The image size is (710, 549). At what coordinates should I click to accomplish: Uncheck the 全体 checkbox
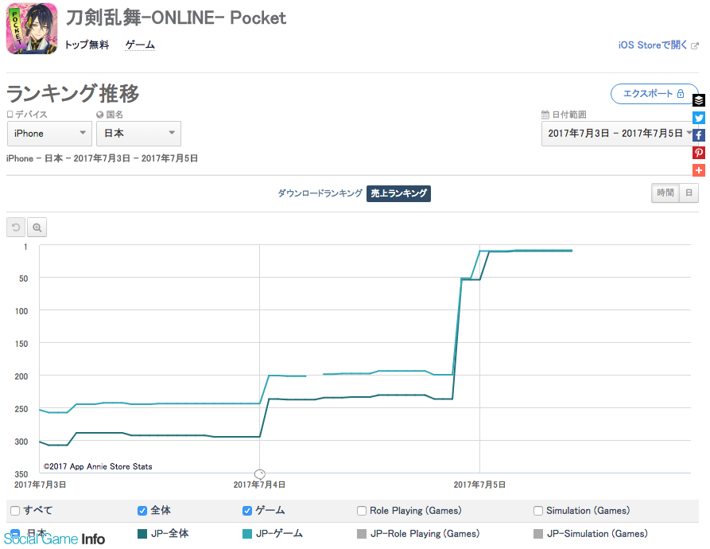(142, 511)
